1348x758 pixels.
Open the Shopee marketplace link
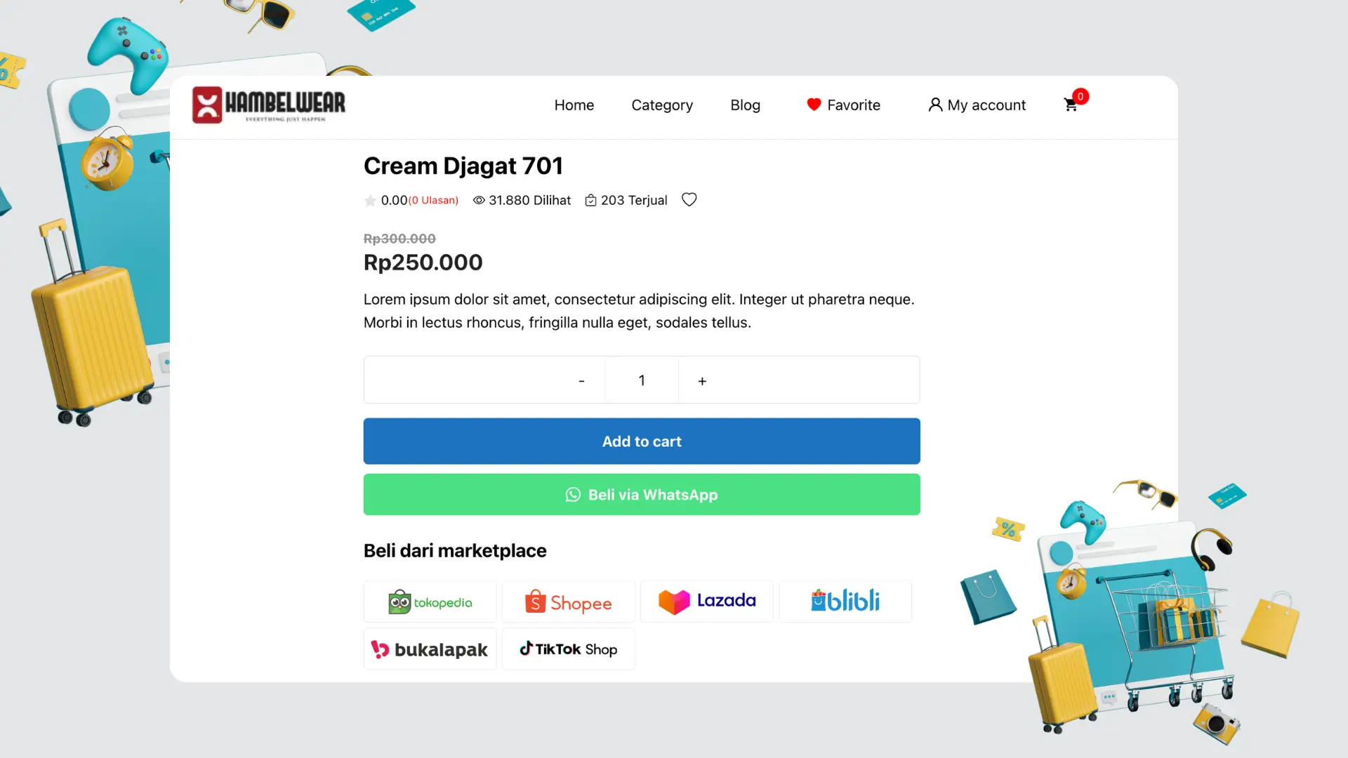click(x=569, y=602)
